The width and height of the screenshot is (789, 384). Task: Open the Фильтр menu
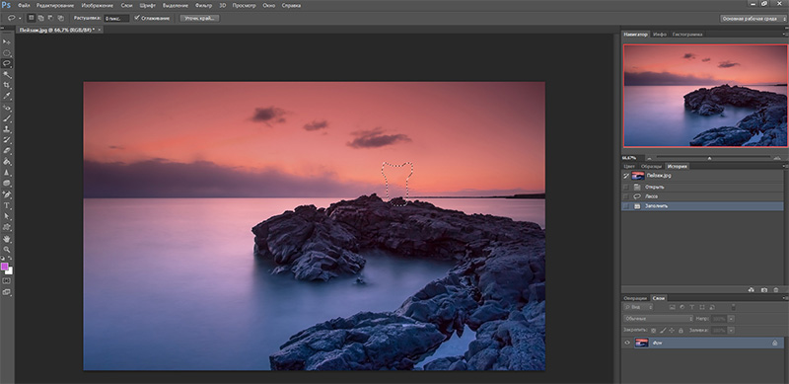pyautogui.click(x=203, y=6)
